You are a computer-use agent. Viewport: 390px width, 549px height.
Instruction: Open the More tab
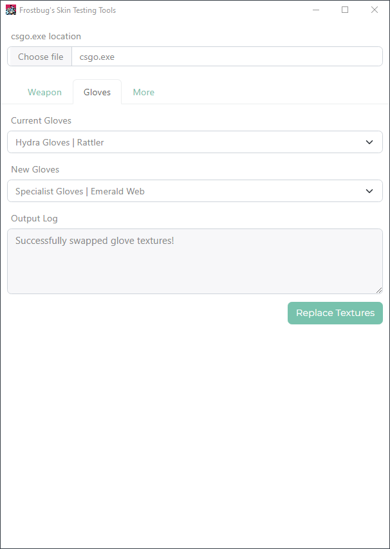click(x=144, y=92)
